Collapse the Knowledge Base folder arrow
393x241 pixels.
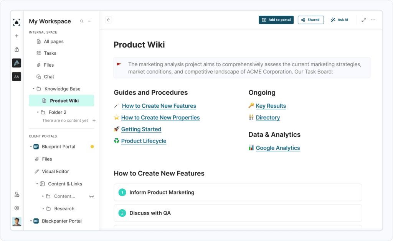pyautogui.click(x=33, y=89)
